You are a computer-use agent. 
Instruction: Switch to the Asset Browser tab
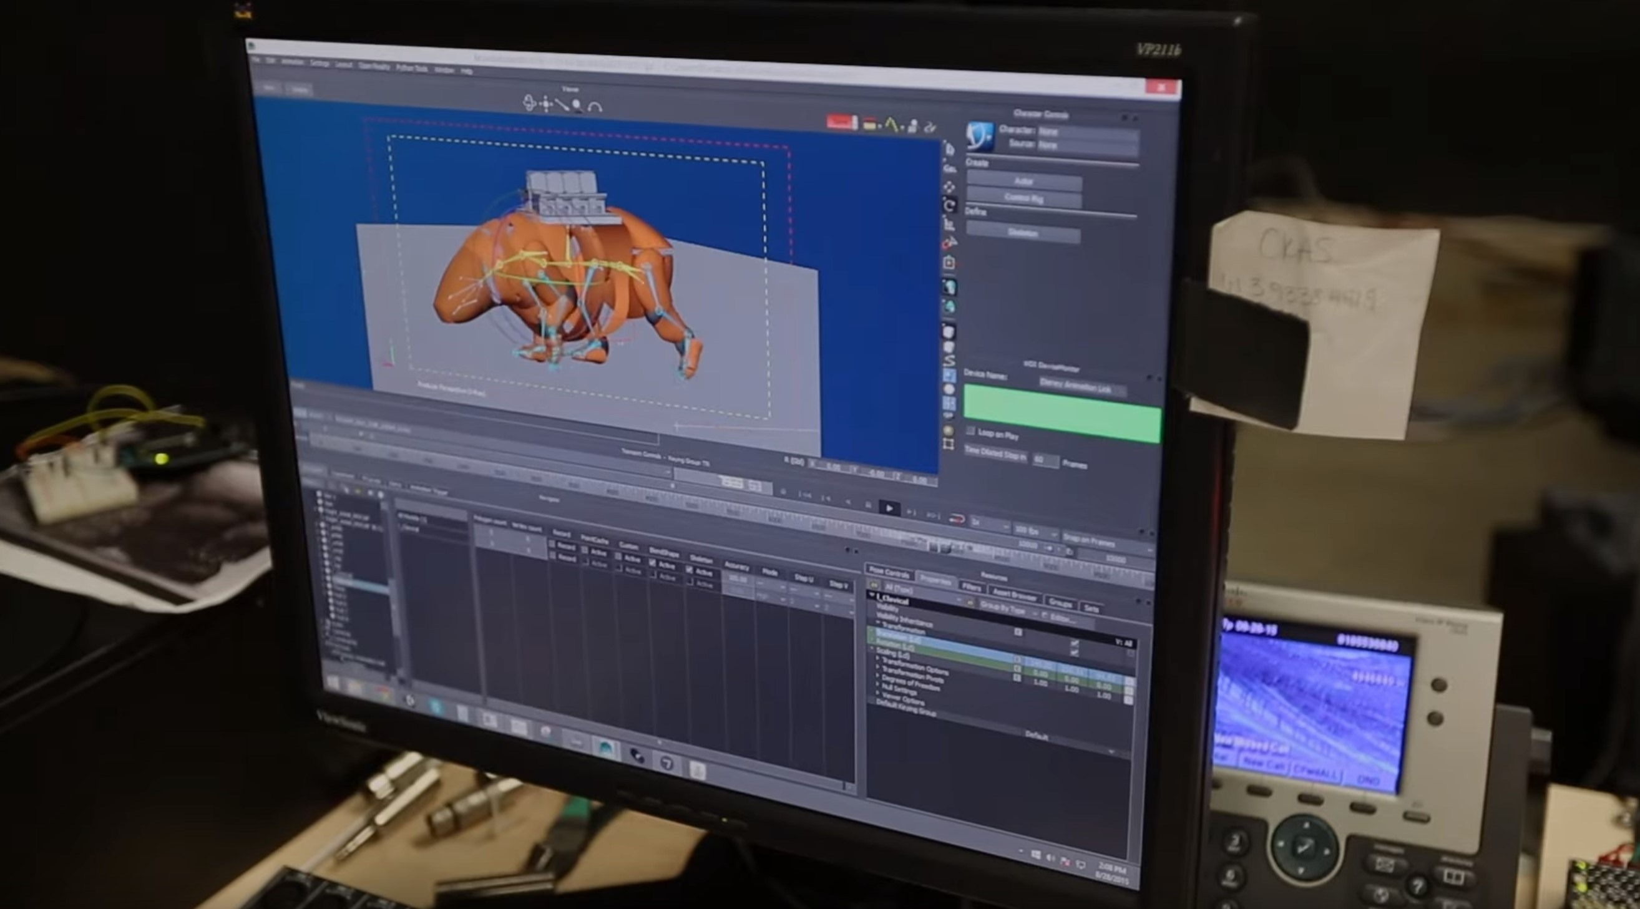[x=1014, y=594]
